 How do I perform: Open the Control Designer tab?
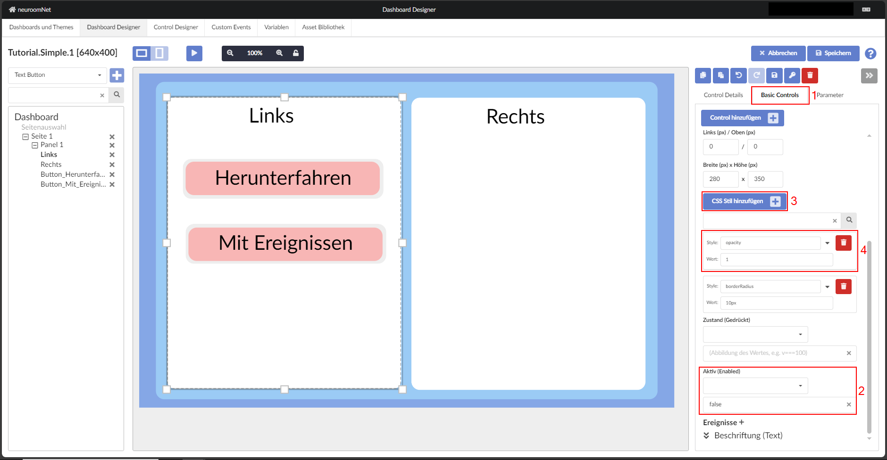tap(176, 27)
